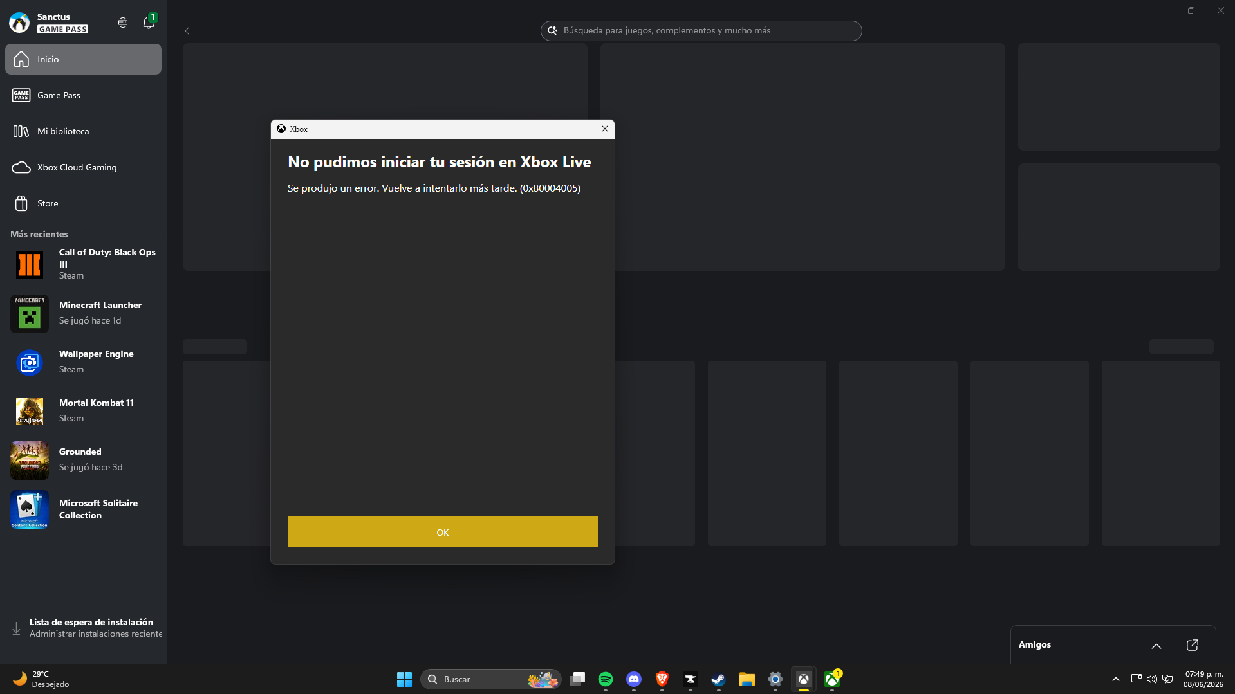Open Store in the sidebar
This screenshot has height=694, width=1235.
click(x=83, y=203)
